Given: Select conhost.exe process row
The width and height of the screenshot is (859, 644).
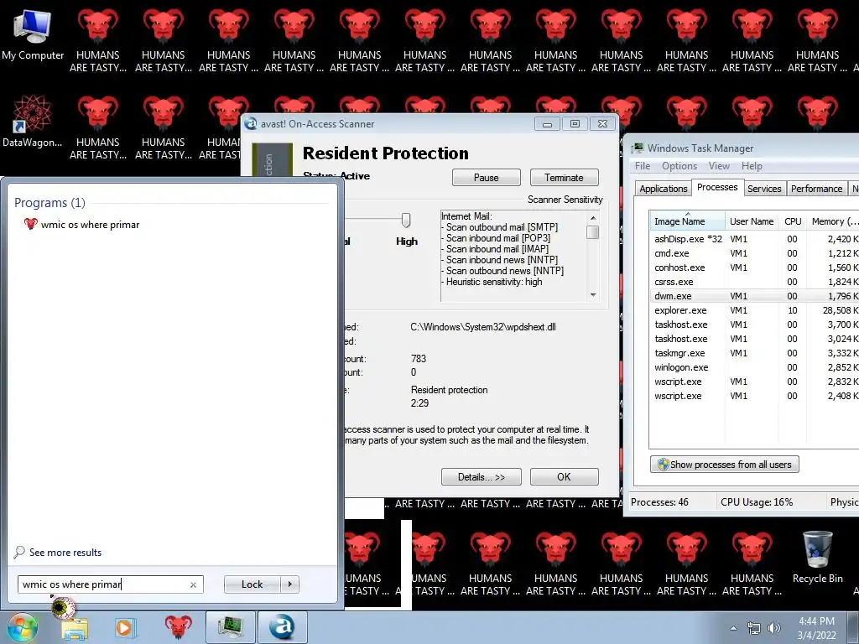Looking at the screenshot, I should [x=754, y=267].
